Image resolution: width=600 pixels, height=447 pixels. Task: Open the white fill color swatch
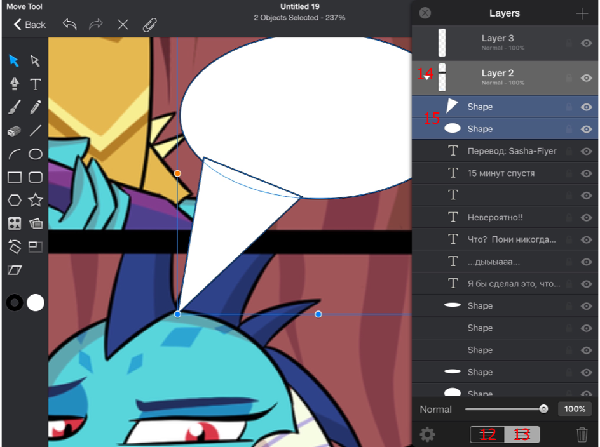(x=36, y=303)
